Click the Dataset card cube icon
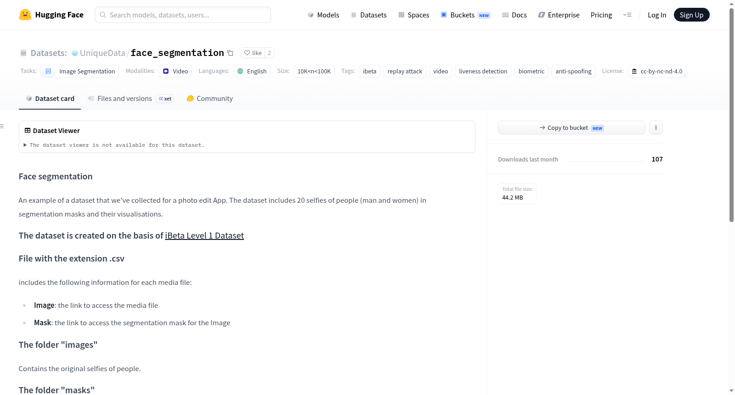 [x=29, y=98]
